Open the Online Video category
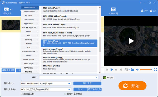Viewport: 158px width, 97px height. point(30,20)
